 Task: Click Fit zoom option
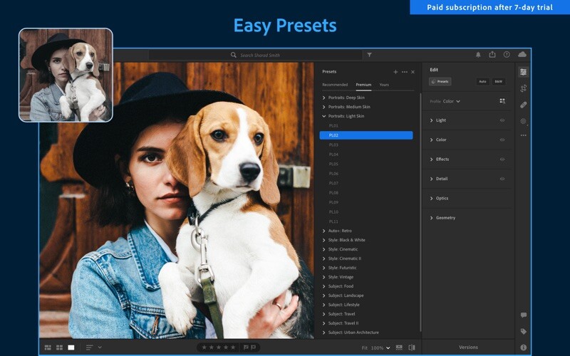tap(365, 347)
